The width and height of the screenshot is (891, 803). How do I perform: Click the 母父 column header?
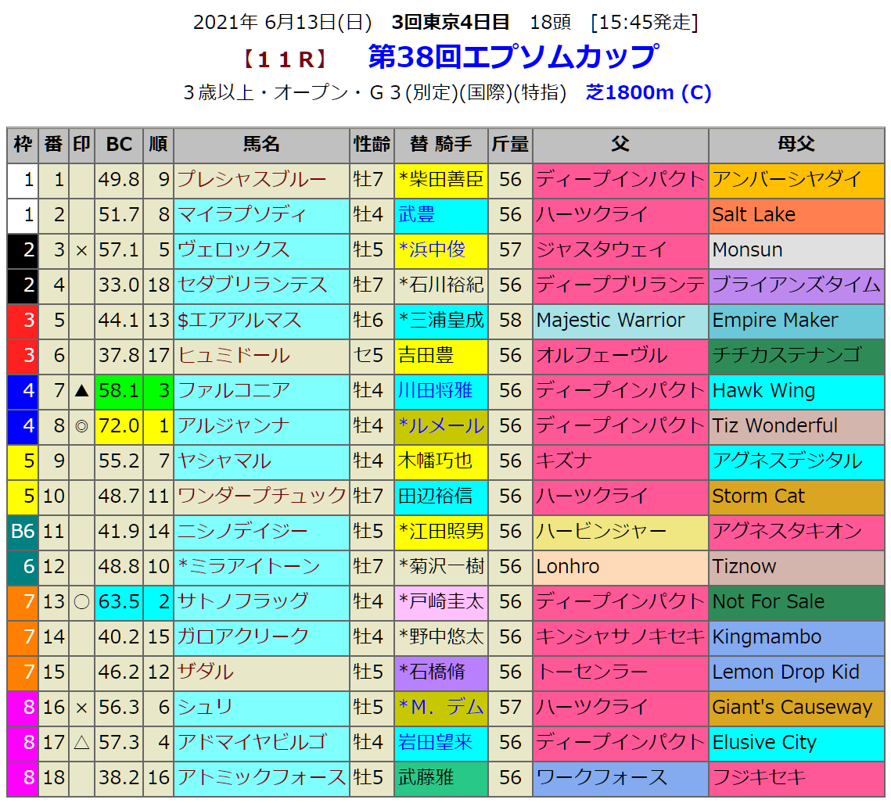[796, 145]
